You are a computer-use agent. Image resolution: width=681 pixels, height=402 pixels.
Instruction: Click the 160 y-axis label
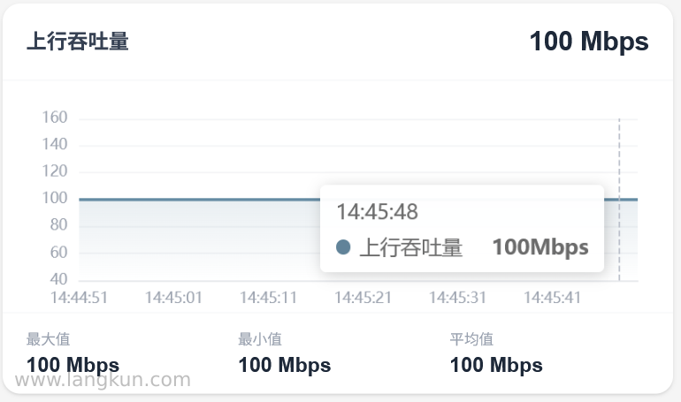pos(55,118)
